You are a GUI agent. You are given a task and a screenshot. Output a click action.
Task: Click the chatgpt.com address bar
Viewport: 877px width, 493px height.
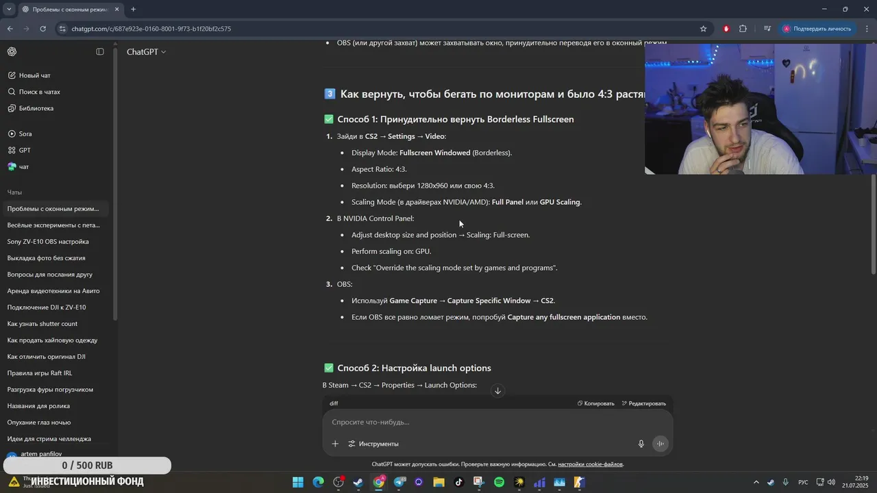coord(384,29)
